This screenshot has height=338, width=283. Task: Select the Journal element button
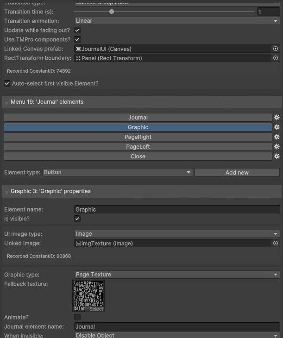[x=138, y=118]
